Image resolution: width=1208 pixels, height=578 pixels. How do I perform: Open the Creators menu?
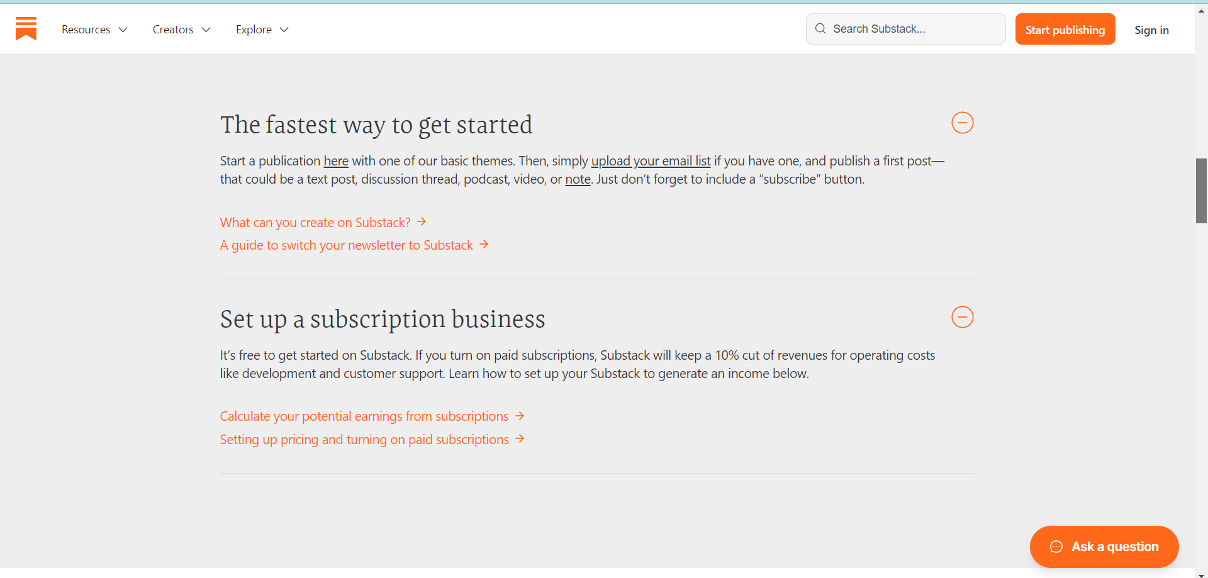point(181,30)
